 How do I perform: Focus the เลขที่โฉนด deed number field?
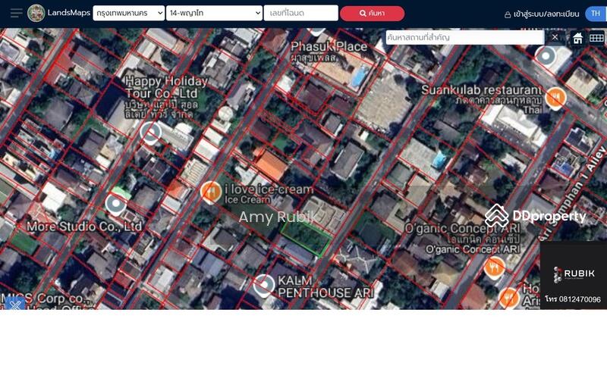click(300, 13)
